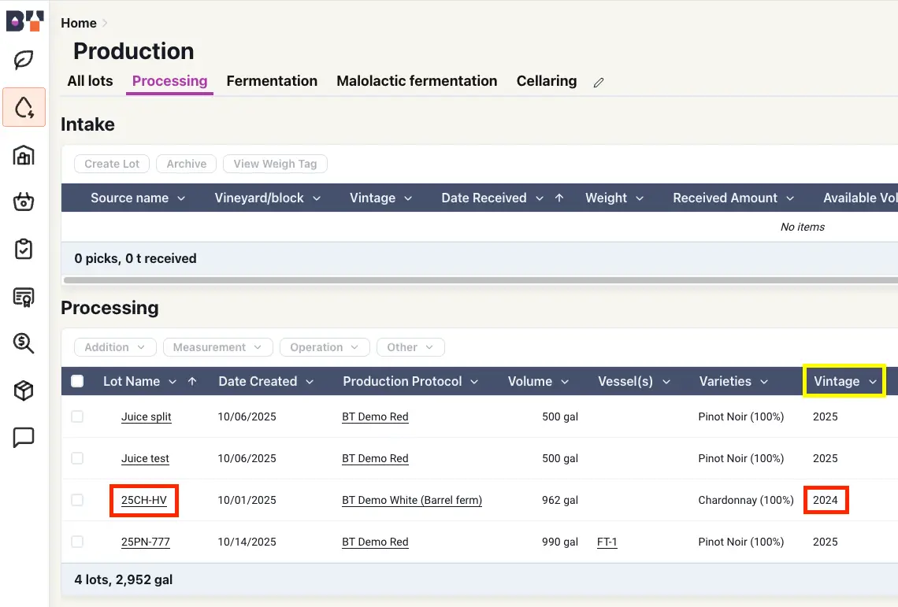Open the certificate sidebar icon

(24, 296)
